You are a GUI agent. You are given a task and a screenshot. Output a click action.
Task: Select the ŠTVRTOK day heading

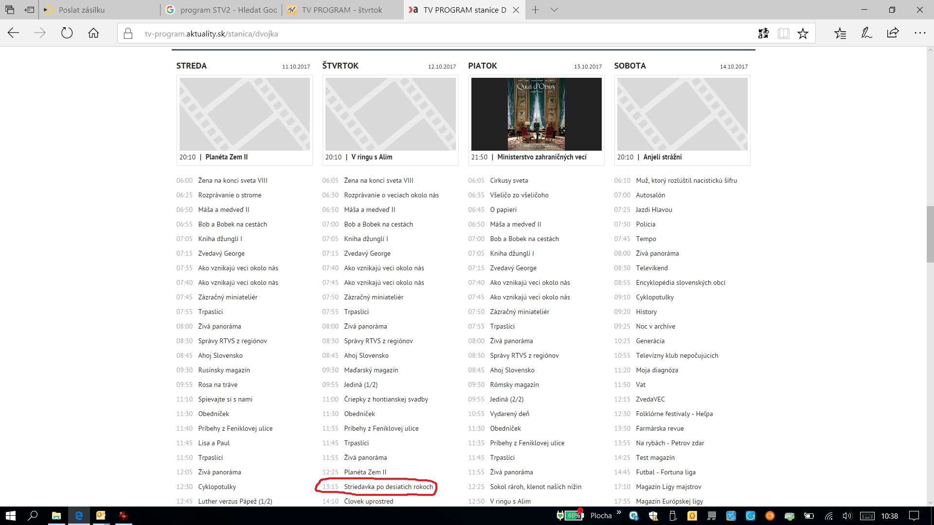[340, 66]
